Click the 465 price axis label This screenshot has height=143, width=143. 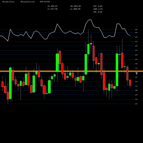point(136,41)
